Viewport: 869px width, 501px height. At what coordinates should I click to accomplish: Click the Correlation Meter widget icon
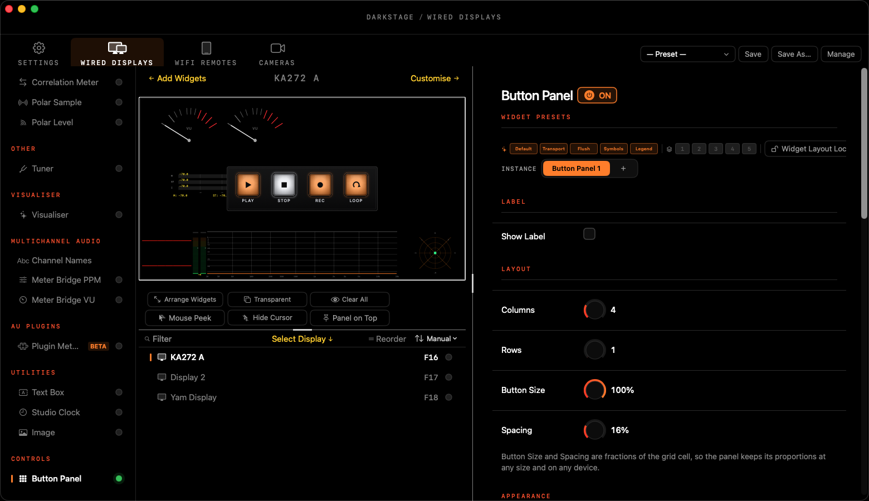tap(23, 82)
